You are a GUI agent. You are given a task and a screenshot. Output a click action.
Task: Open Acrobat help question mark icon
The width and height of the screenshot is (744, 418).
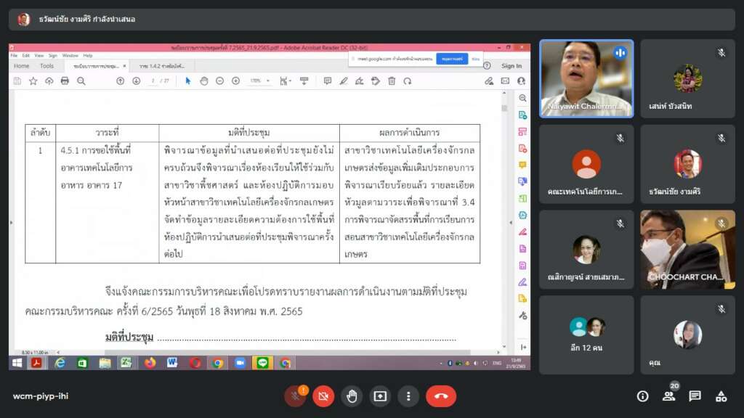tap(487, 66)
